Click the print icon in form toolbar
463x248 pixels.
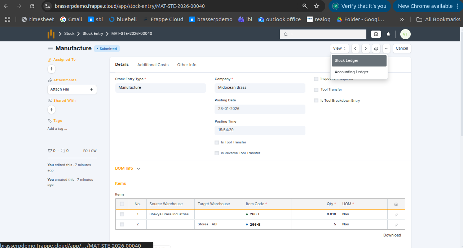pyautogui.click(x=376, y=49)
